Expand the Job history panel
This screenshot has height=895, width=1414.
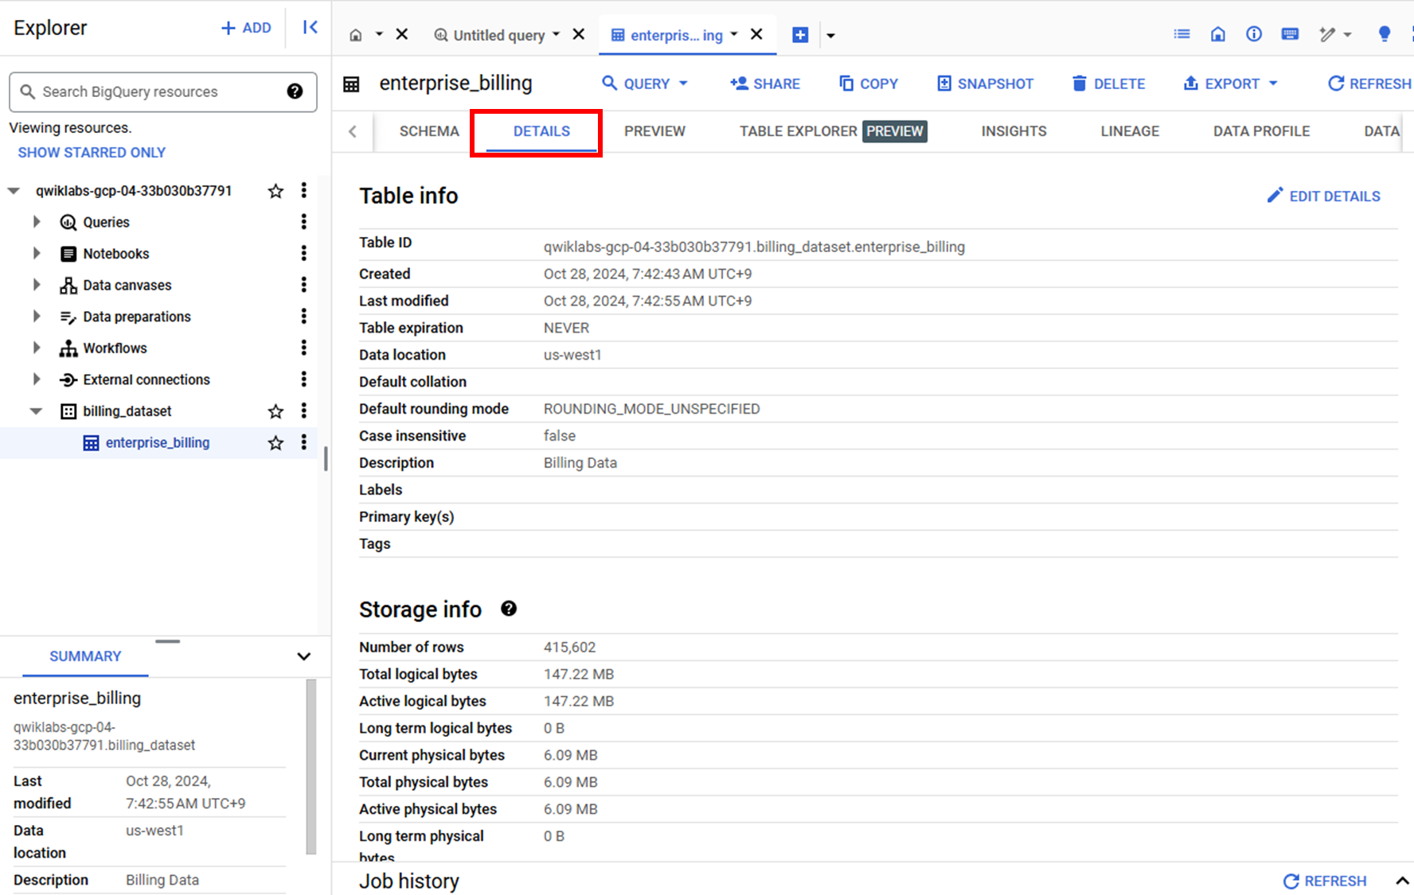pyautogui.click(x=1402, y=881)
